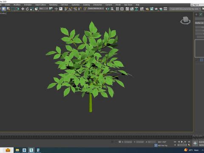Open Select by Name dialog
Image resolution: width=204 pixels, height=153 pixels.
[8, 9]
